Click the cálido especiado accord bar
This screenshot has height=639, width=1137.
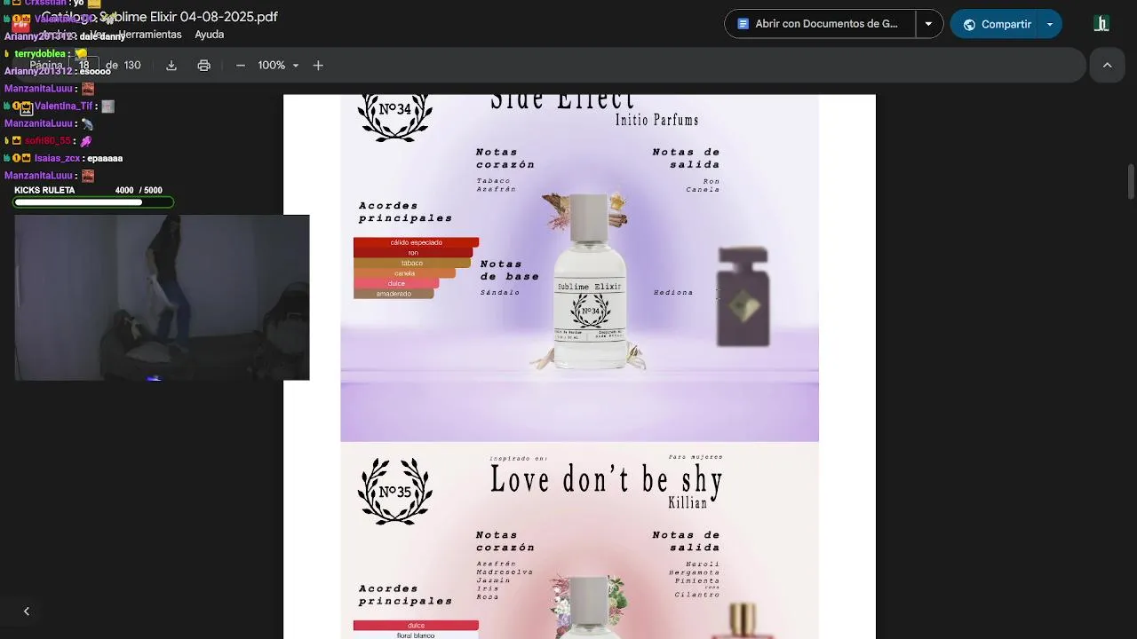[x=416, y=242]
